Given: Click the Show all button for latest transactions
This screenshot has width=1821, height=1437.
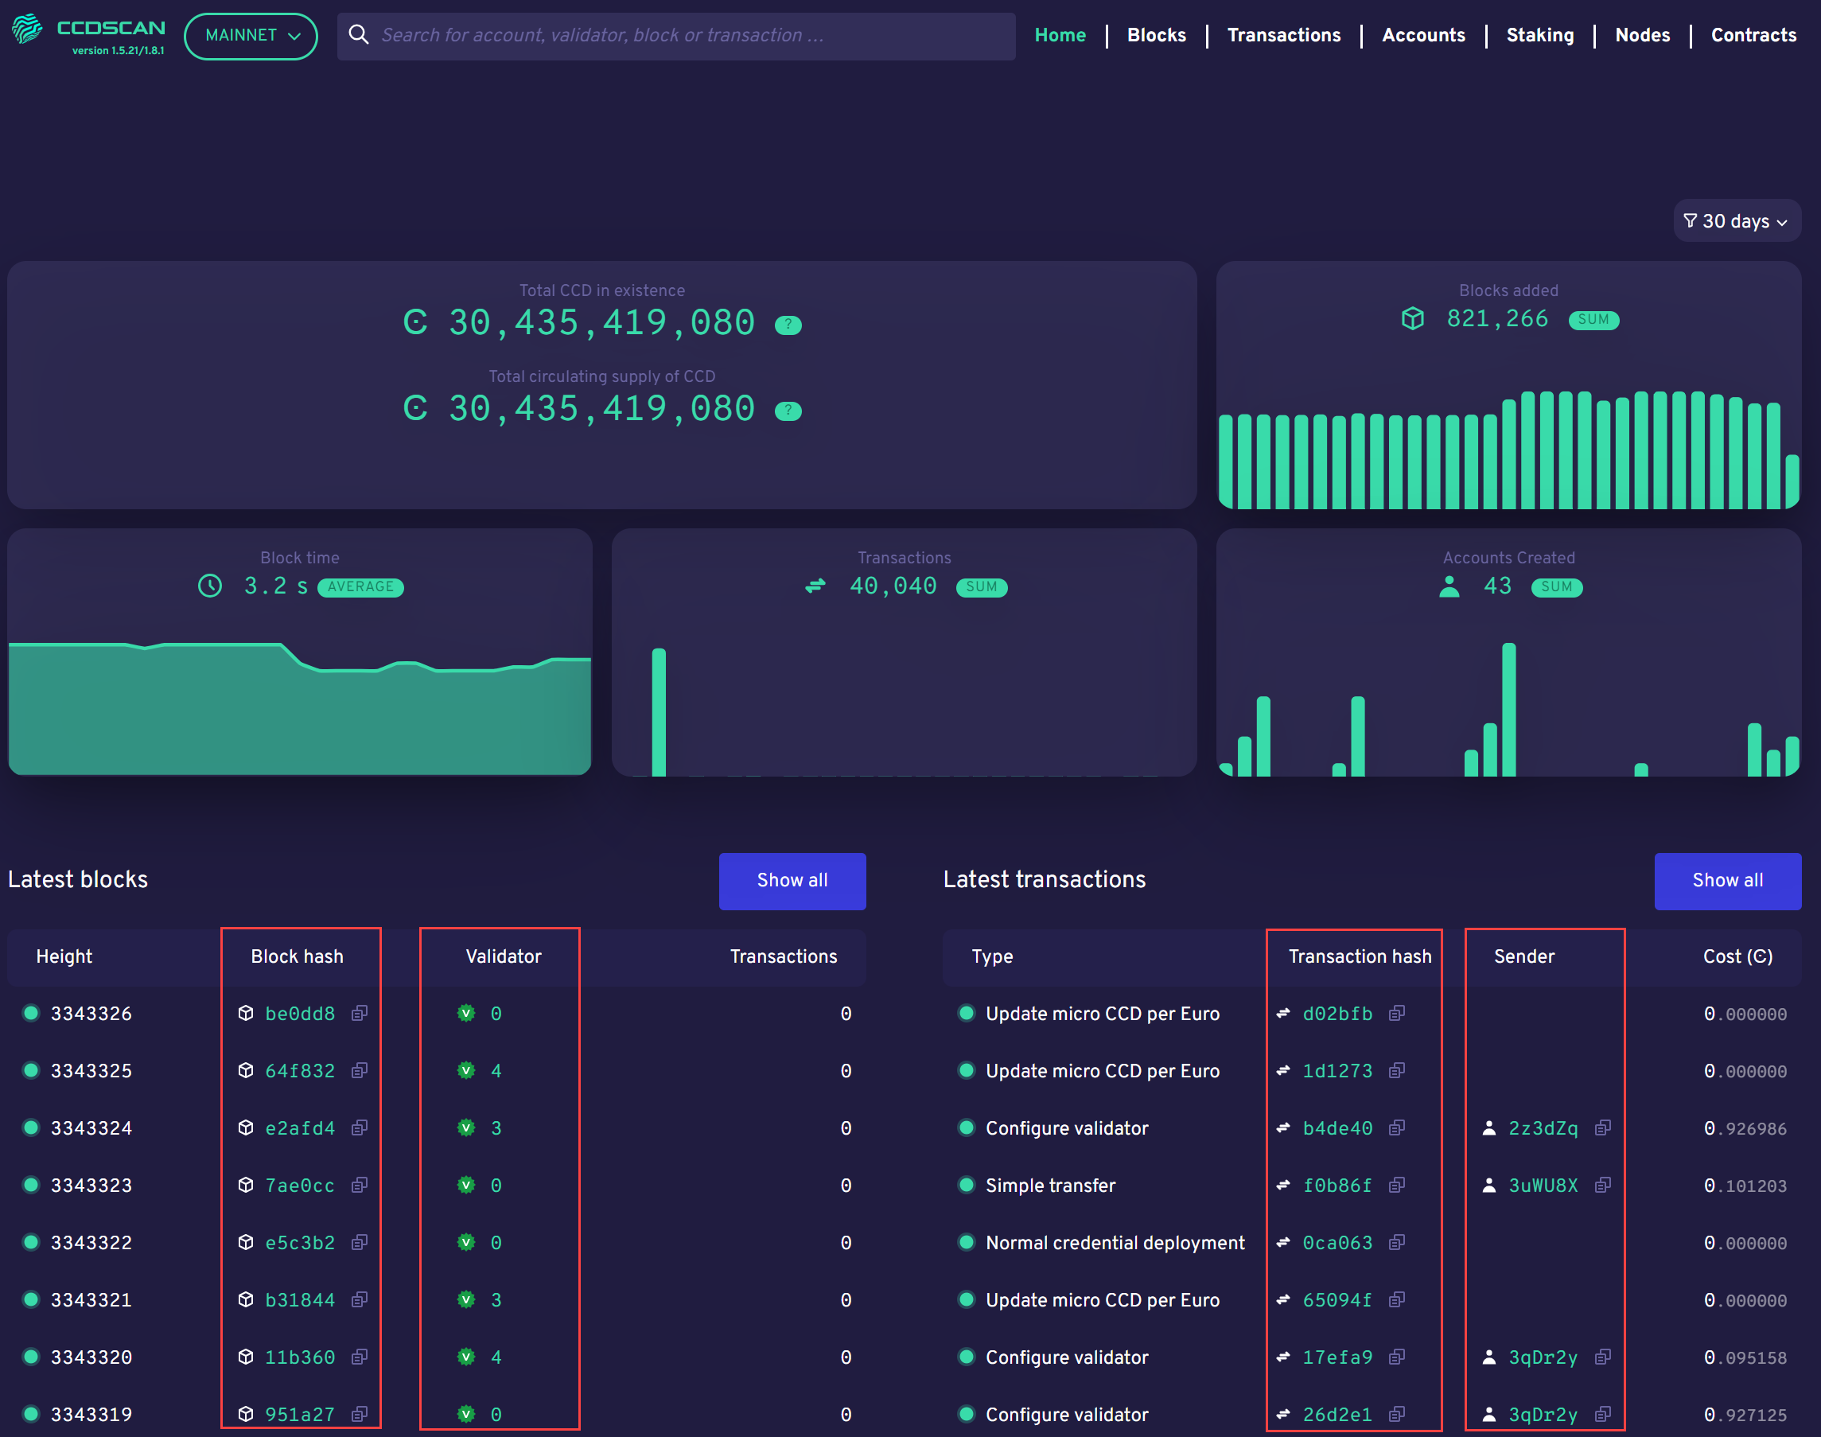Looking at the screenshot, I should click(x=1728, y=880).
